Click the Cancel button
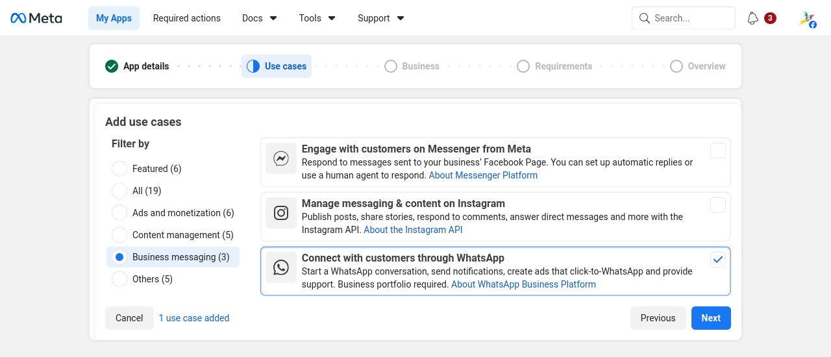Viewport: 831px width, 357px height. click(x=129, y=318)
